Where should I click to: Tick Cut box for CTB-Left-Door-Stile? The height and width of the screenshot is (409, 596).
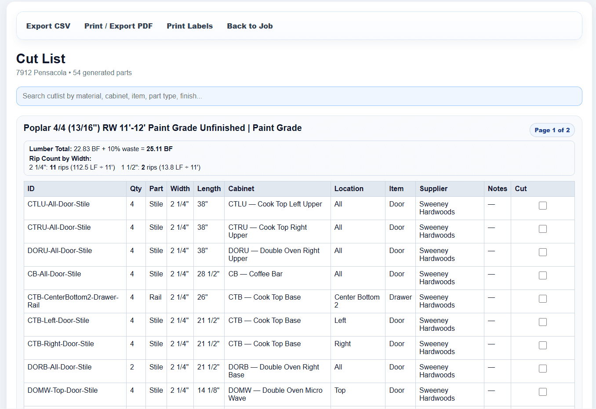[x=543, y=322]
